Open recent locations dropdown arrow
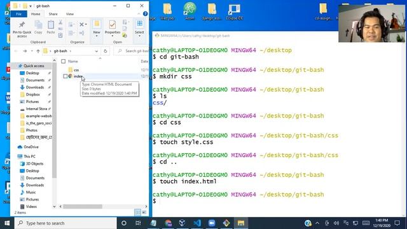Image resolution: width=407 pixels, height=229 pixels. coord(32,51)
